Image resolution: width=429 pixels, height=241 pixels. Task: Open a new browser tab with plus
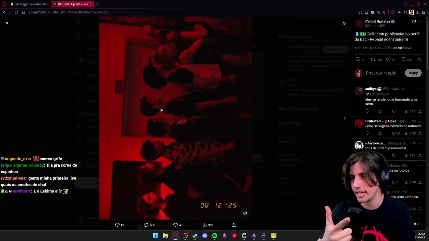coord(97,4)
